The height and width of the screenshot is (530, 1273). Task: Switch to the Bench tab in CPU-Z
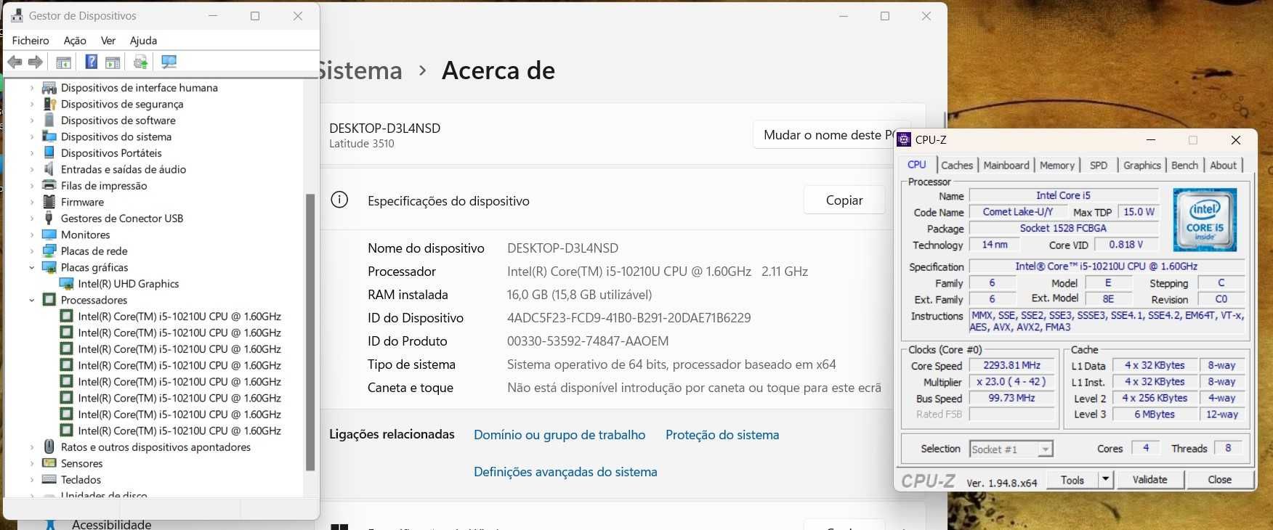coord(1184,166)
